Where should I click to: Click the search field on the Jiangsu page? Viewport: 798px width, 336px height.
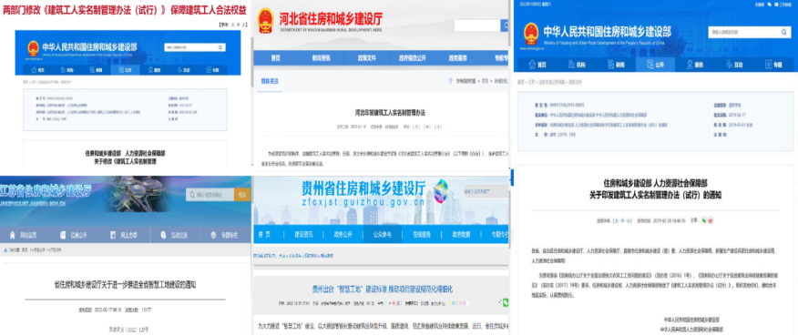pos(210,195)
